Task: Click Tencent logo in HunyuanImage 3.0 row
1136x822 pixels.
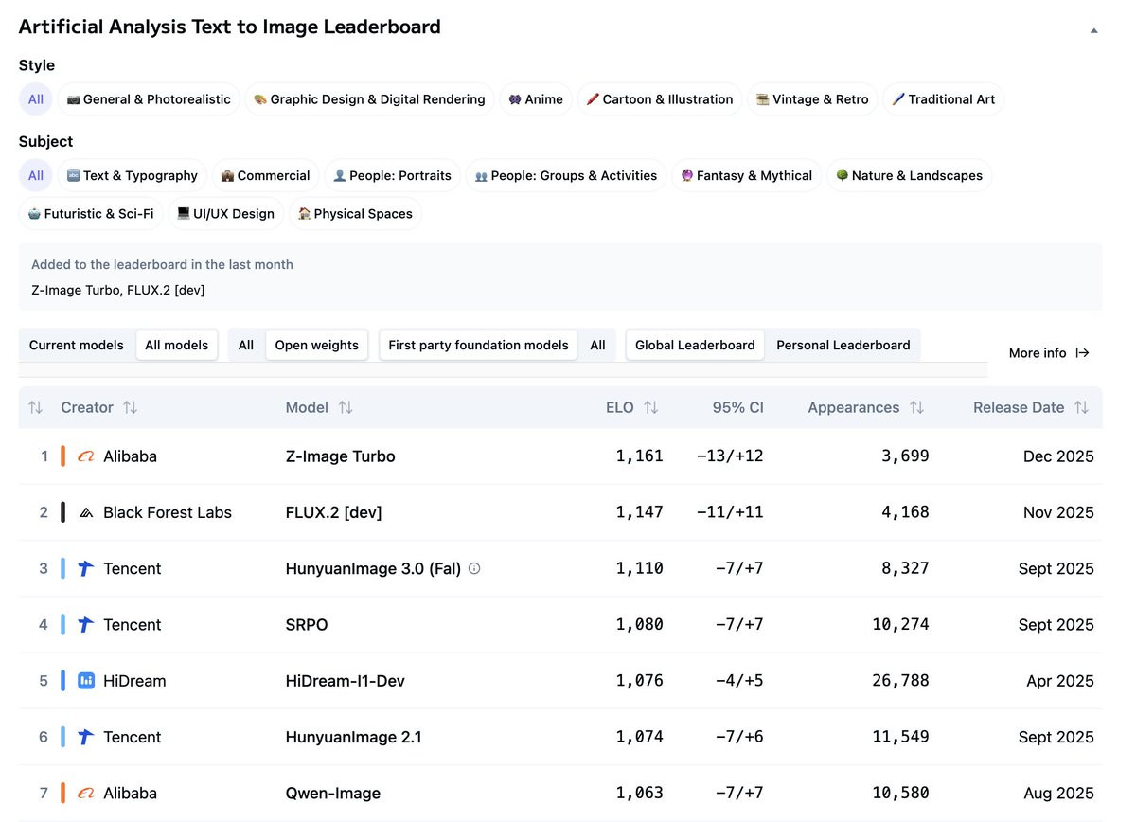Action: point(86,568)
